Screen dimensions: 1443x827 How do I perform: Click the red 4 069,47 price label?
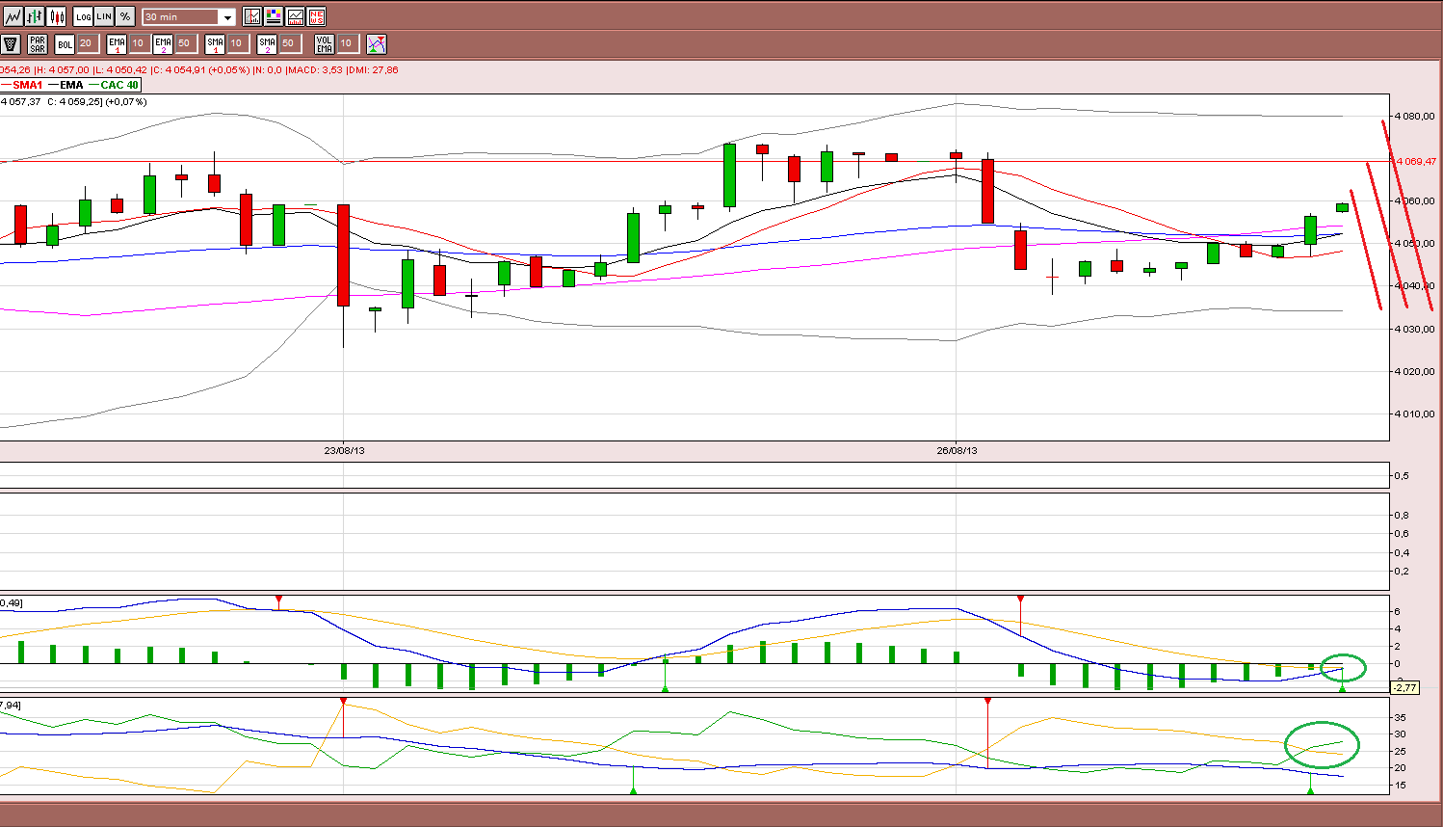(1416, 161)
